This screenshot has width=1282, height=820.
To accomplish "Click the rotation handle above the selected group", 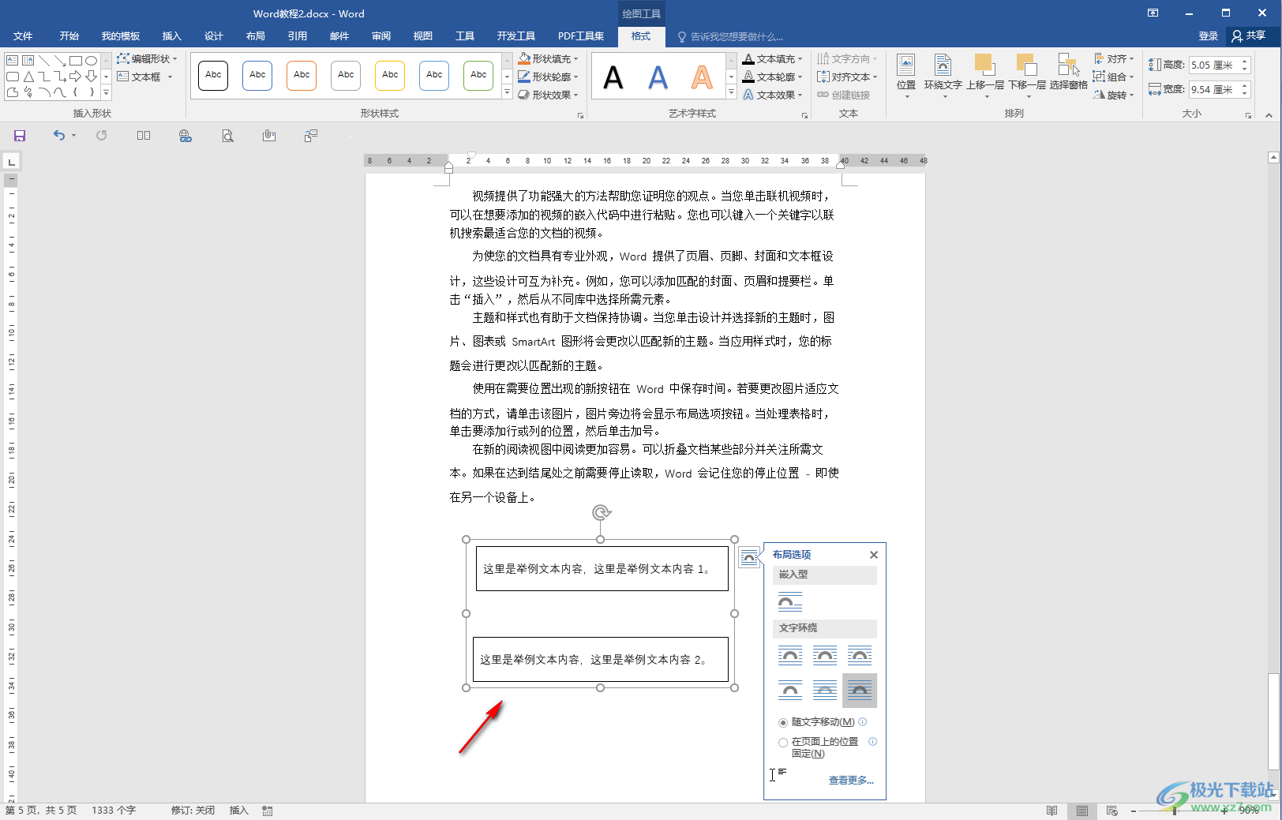I will click(602, 513).
